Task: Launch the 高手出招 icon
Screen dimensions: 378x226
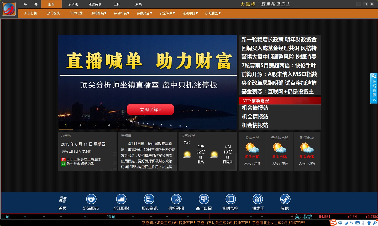Action: click(204, 199)
